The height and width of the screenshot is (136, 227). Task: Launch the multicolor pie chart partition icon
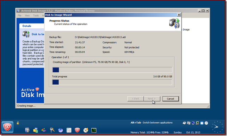(44, 130)
